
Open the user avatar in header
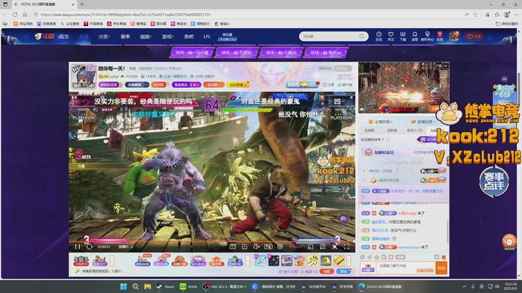click(453, 36)
